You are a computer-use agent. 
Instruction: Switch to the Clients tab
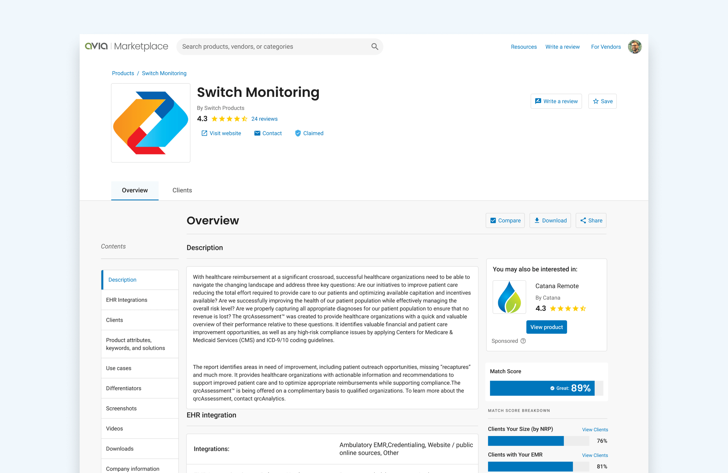[182, 190]
